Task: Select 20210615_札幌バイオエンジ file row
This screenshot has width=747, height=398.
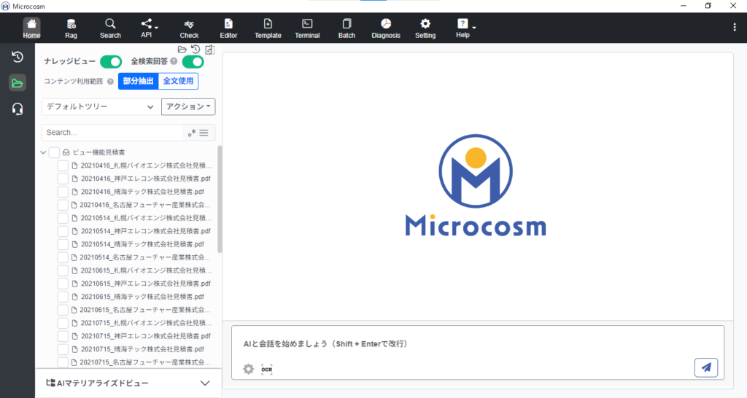Action: click(x=146, y=270)
